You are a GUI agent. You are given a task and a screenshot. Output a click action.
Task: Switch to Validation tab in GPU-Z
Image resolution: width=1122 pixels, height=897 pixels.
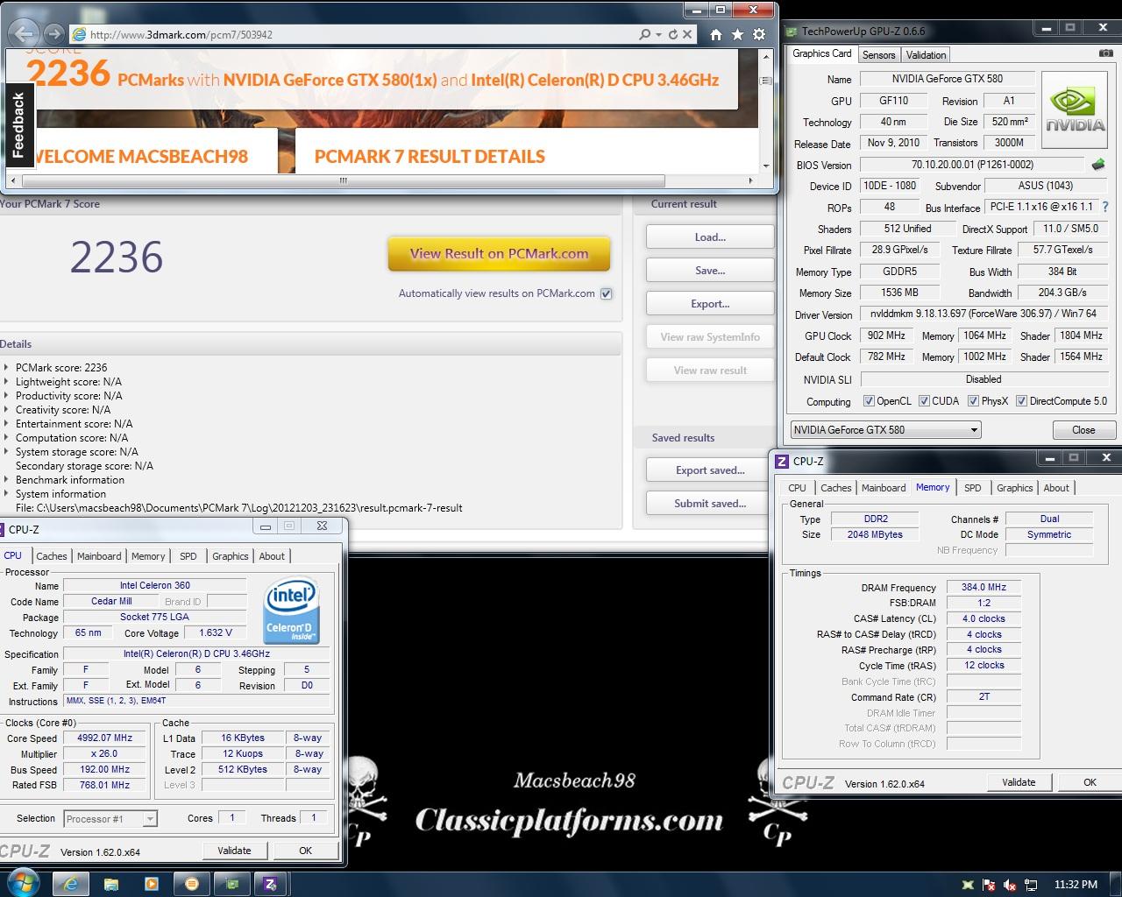coord(926,54)
